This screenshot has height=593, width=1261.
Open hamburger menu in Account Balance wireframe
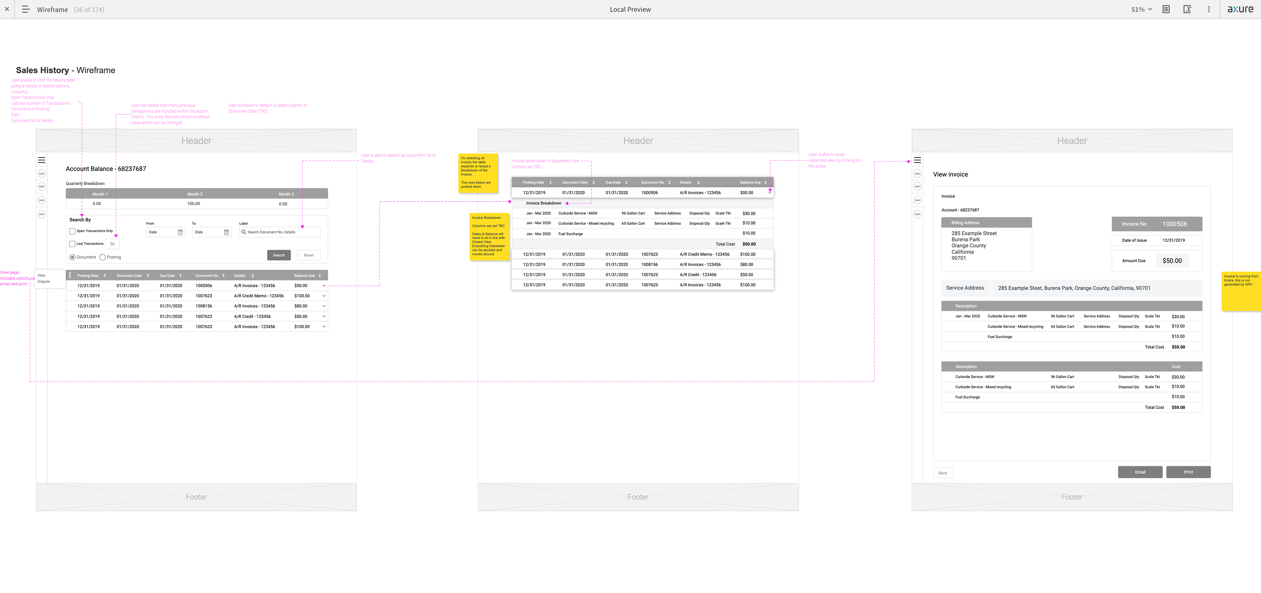(42, 160)
